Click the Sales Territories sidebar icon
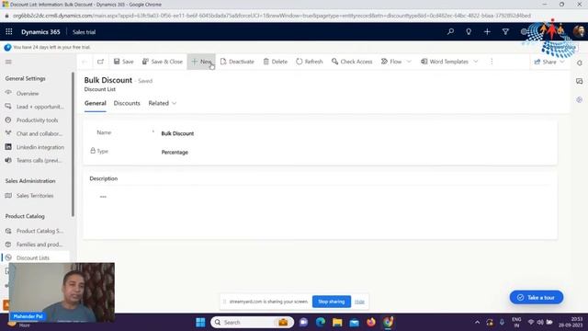Viewport: 588px width, 331px height. pyautogui.click(x=8, y=196)
